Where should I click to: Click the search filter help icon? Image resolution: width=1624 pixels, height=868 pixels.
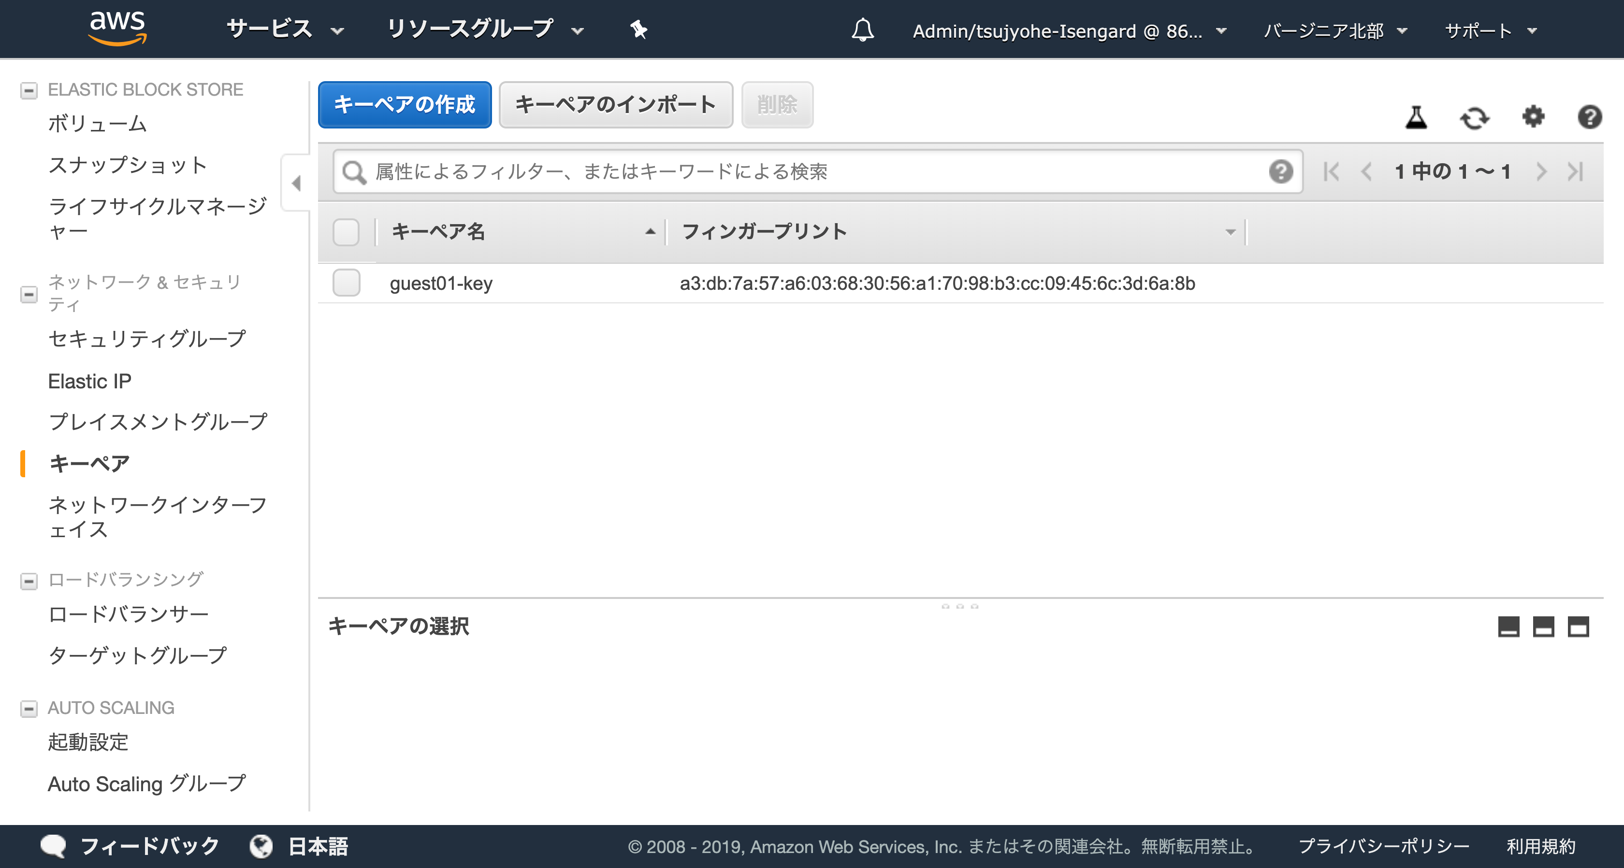1280,171
